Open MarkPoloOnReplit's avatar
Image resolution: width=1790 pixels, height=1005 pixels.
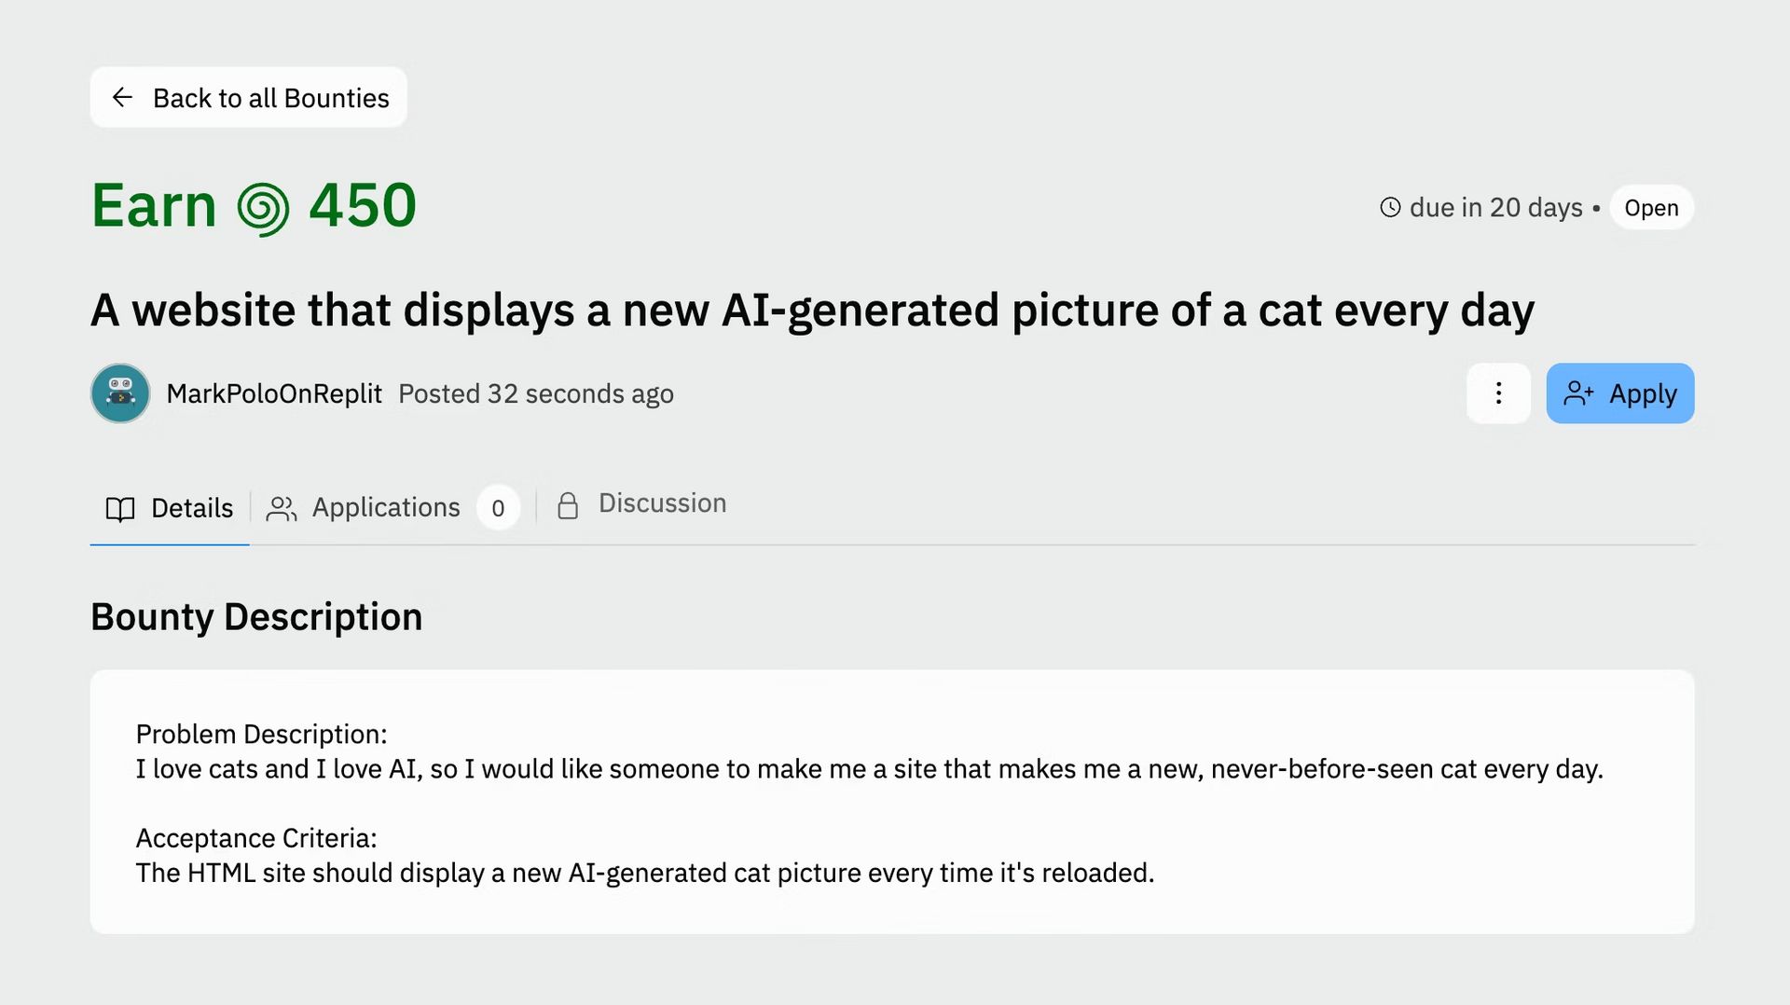pos(120,393)
